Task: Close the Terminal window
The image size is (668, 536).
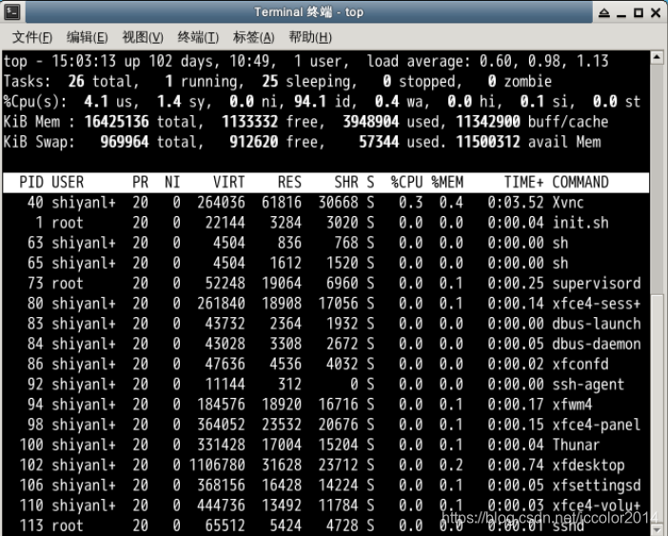Action: [x=656, y=12]
